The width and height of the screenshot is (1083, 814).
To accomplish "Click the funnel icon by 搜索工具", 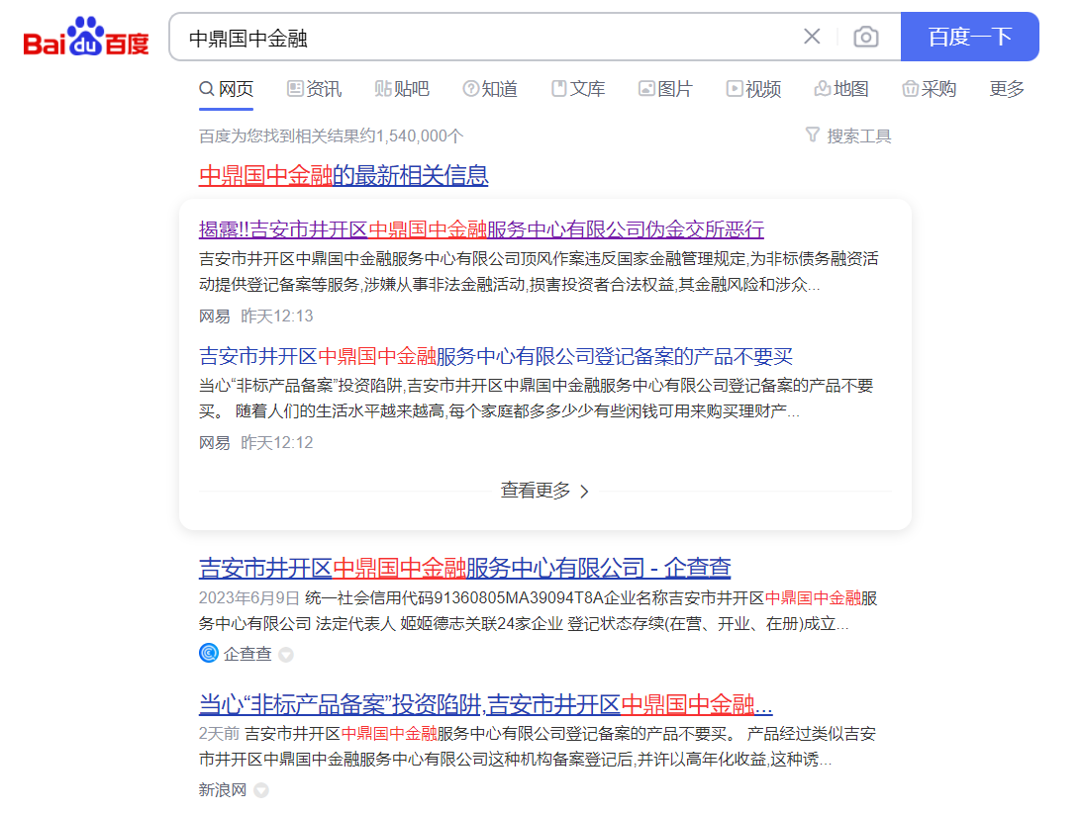I will tap(813, 135).
